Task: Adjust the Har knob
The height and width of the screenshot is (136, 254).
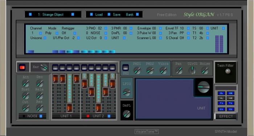Action: [x=44, y=67]
